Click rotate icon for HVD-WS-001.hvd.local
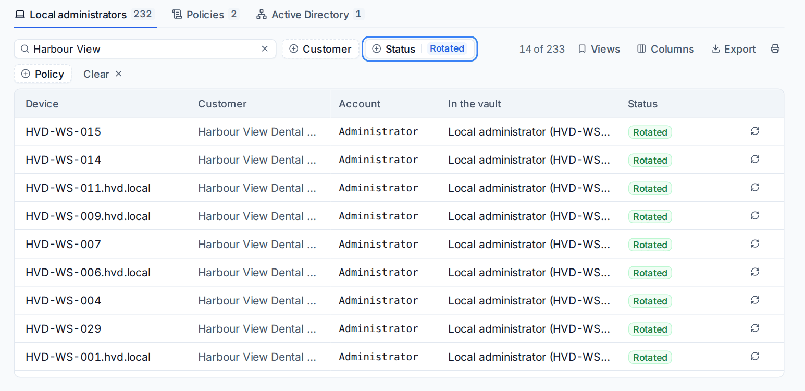805x391 pixels. click(755, 357)
